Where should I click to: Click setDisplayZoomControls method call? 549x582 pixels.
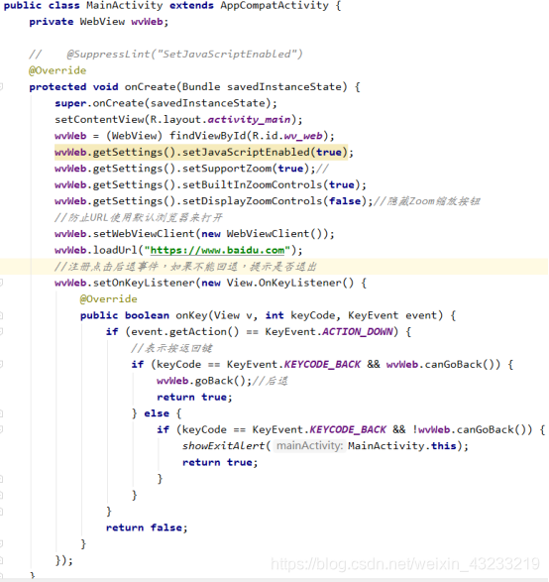[x=253, y=201]
